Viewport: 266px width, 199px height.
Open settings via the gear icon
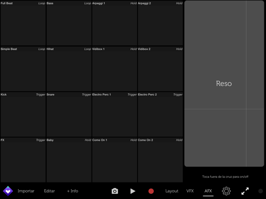[227, 191]
